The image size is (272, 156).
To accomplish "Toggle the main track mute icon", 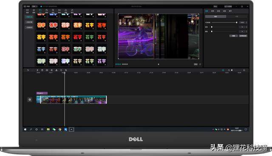I will [30, 100].
